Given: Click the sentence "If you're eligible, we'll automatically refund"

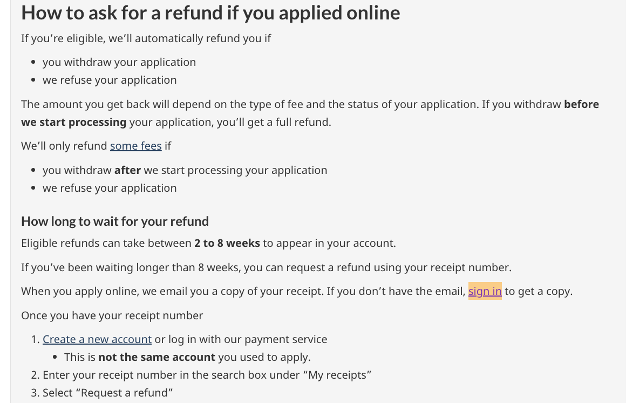Looking at the screenshot, I should tap(146, 38).
